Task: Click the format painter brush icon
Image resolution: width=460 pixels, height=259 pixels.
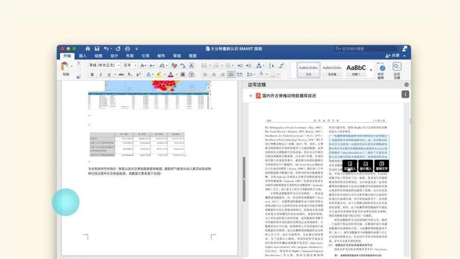Action: coord(79,77)
